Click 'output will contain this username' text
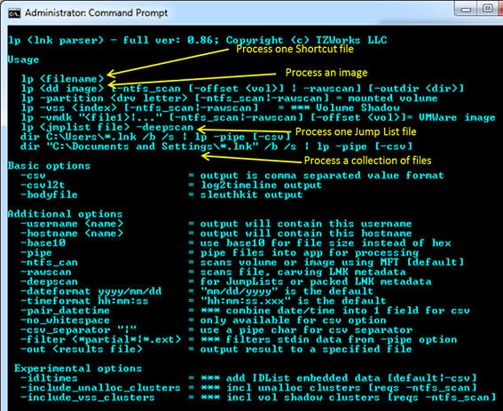Screen dimensions: 503x411 tap(306, 224)
